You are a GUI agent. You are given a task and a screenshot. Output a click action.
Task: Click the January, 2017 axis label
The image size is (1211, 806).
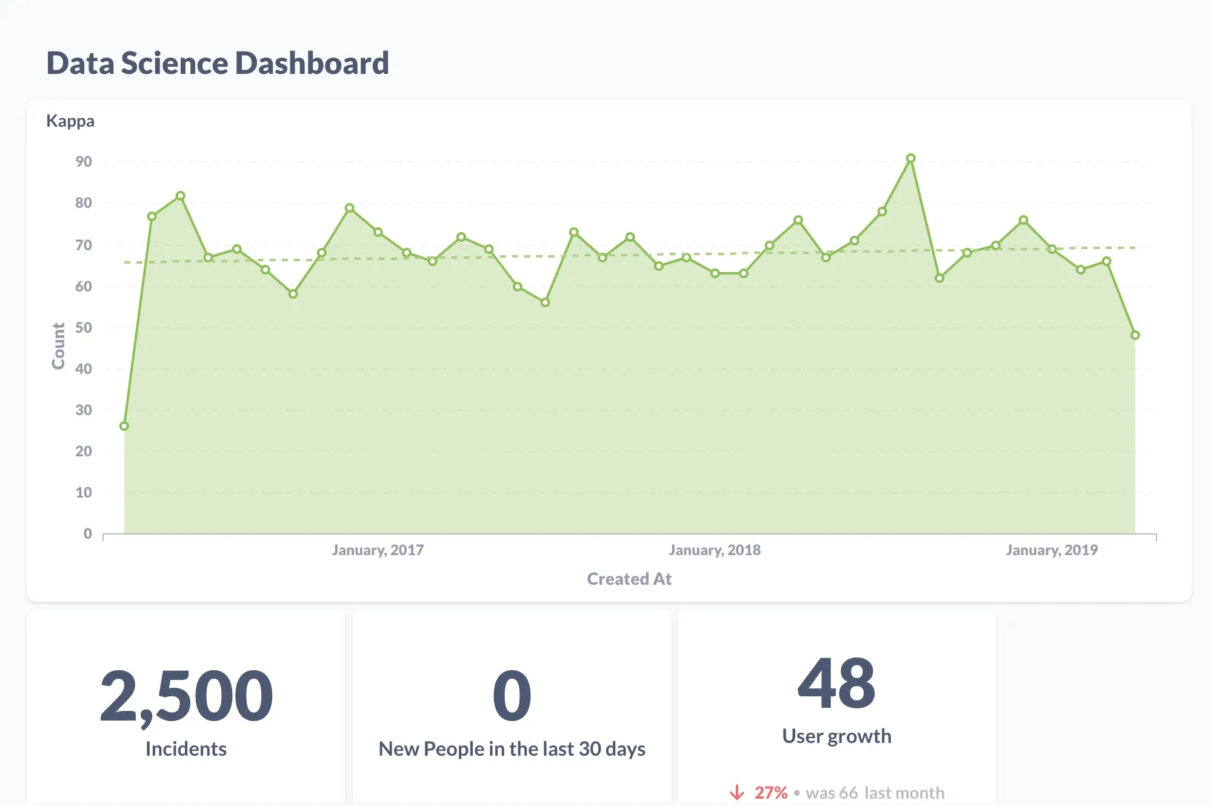[378, 550]
